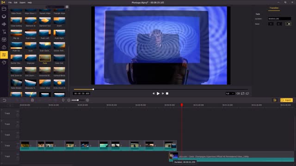
Task: Click the marker icon in timeline toolbar
Action: [x=63, y=100]
